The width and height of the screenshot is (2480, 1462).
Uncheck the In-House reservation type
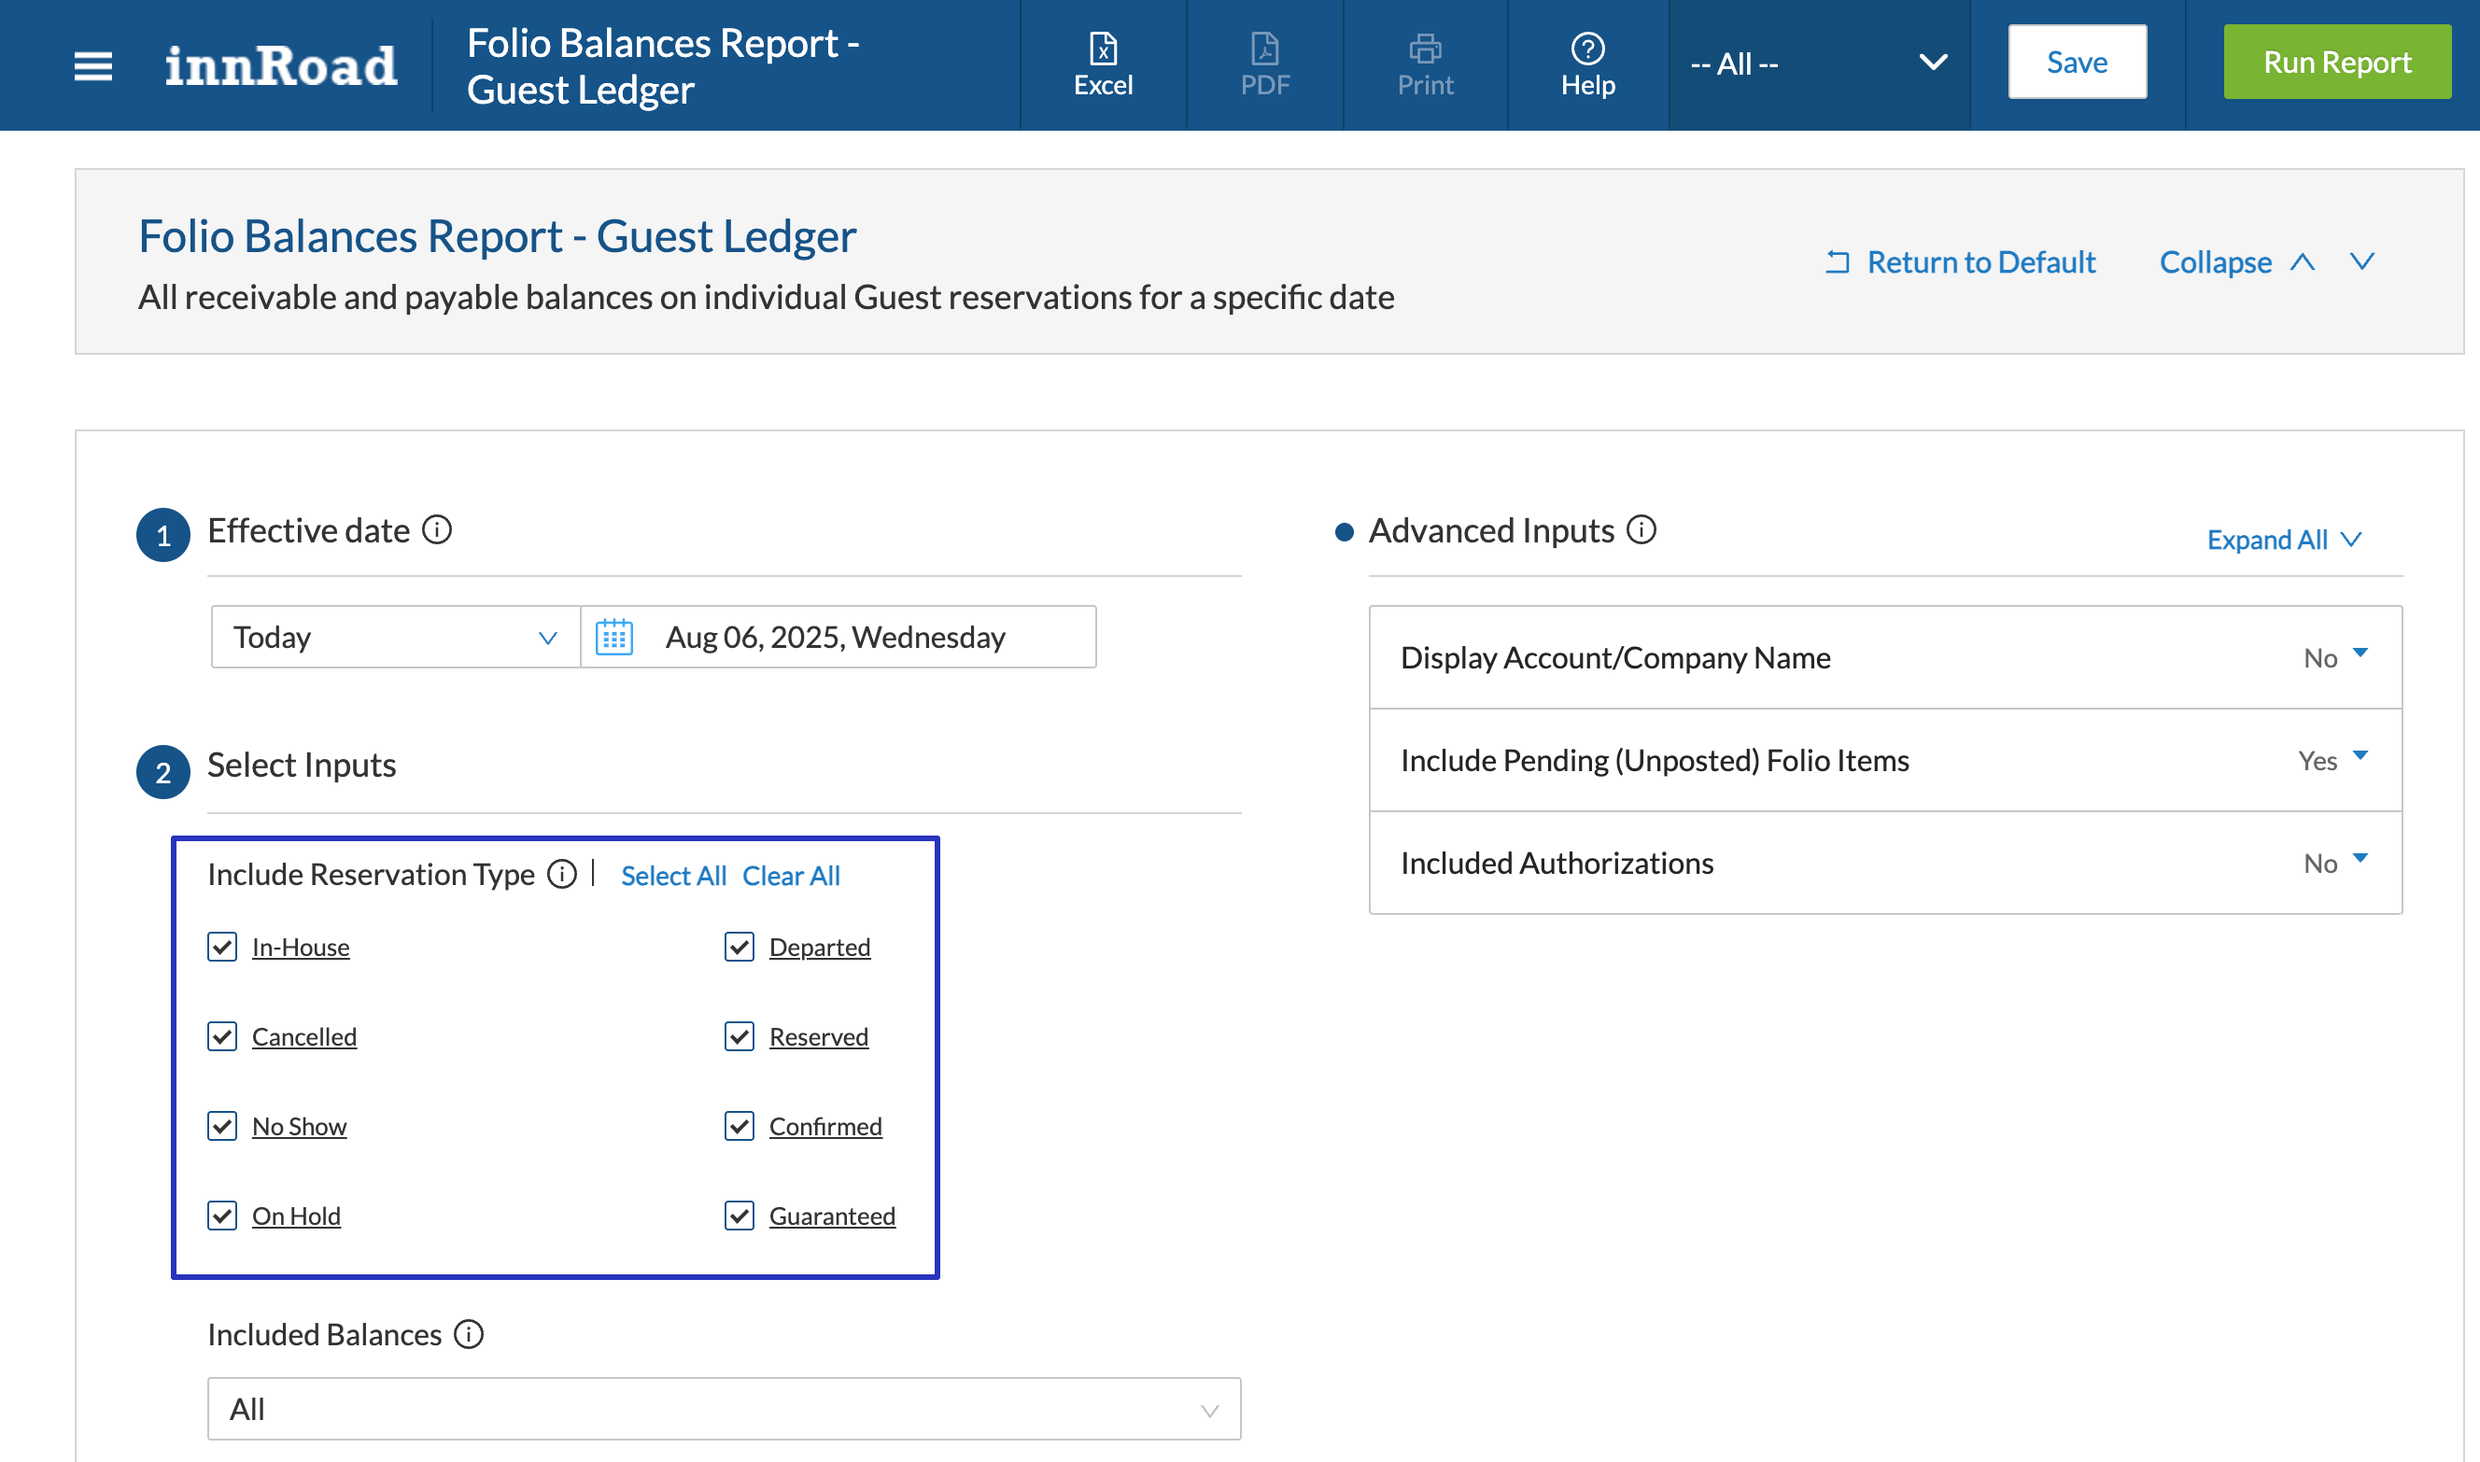point(222,947)
